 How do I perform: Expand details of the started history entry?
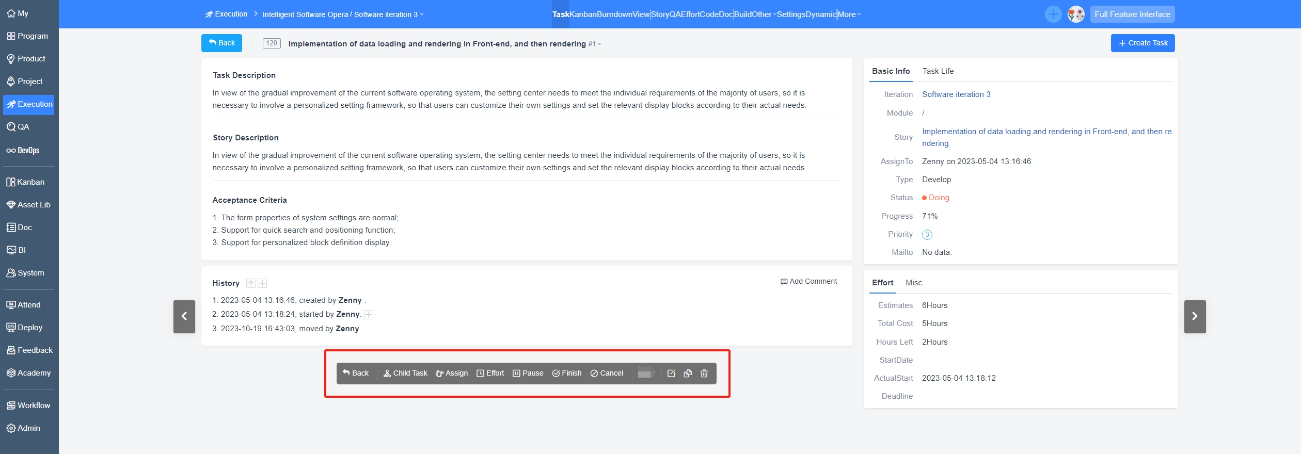pos(369,315)
